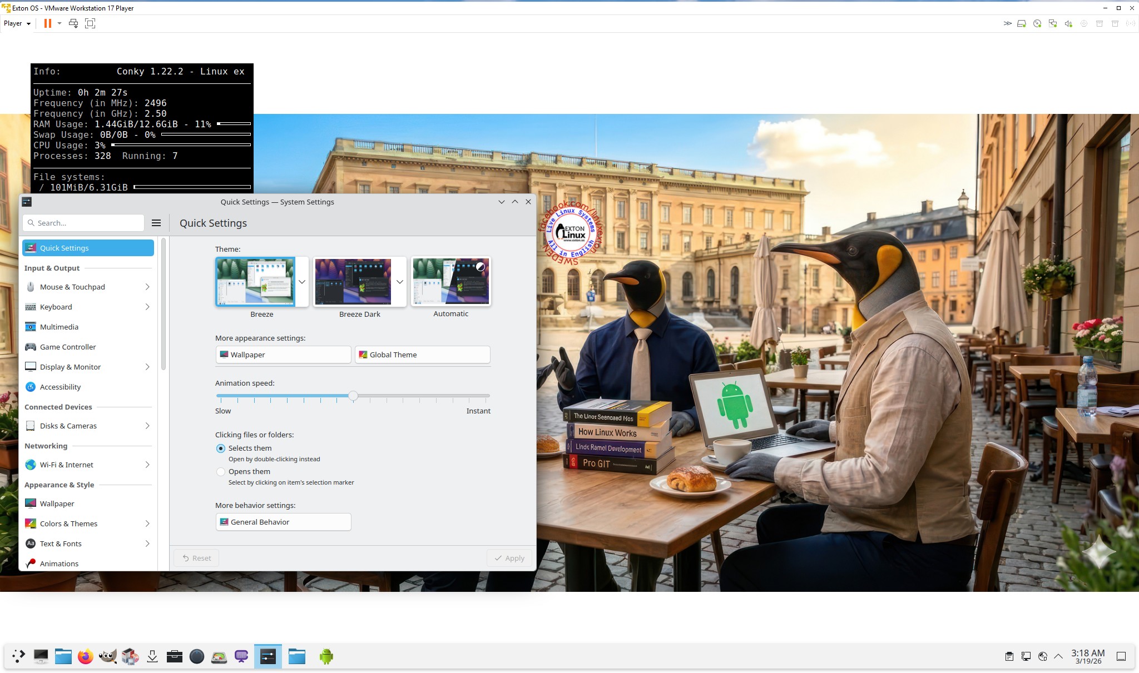This screenshot has height=673, width=1139.
Task: Expand the Breeze theme dropdown arrow
Action: [302, 282]
